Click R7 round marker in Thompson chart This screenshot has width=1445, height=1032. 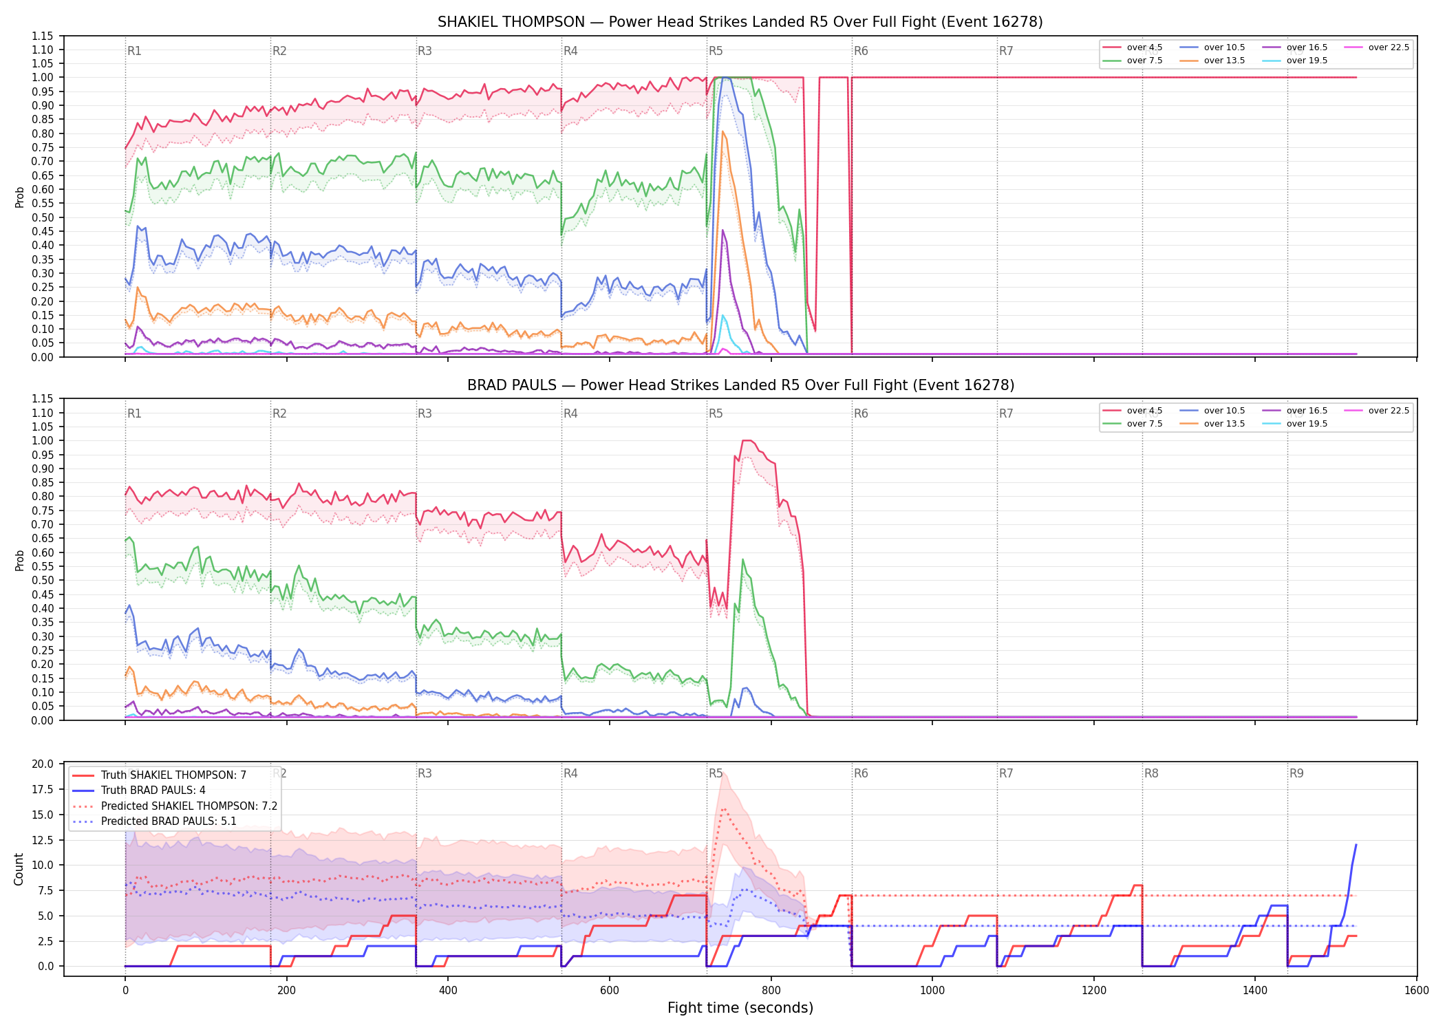coord(1006,51)
